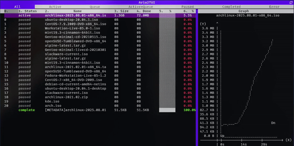Click the graph title archlinux-2025.08.01-x86_64.iso

coord(248,15)
